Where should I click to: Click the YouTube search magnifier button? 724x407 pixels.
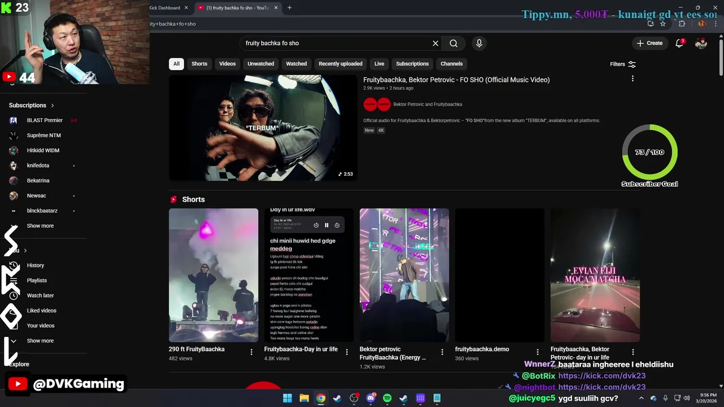point(454,43)
